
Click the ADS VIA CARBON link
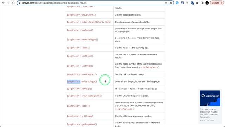(x=207, y=121)
